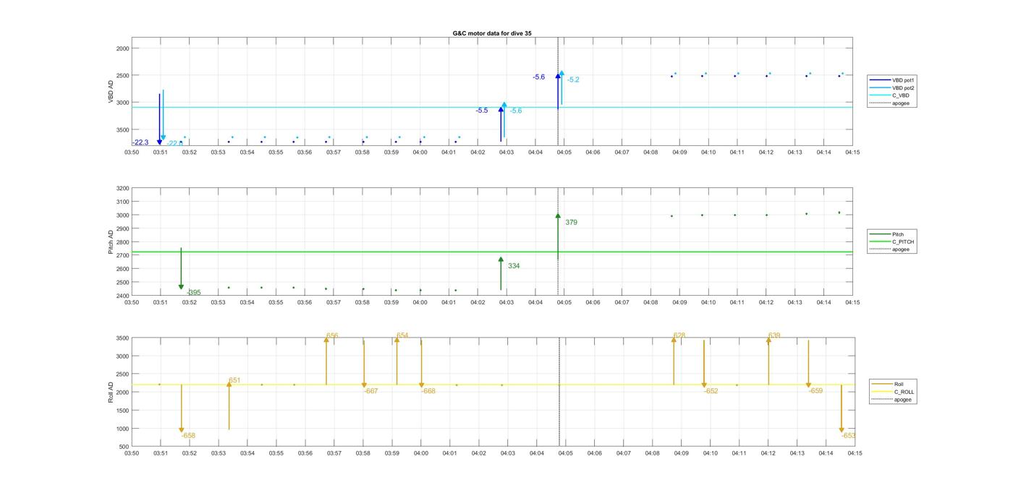1013x501 pixels.
Task: Click the green '334' pitch label
Action: [514, 266]
